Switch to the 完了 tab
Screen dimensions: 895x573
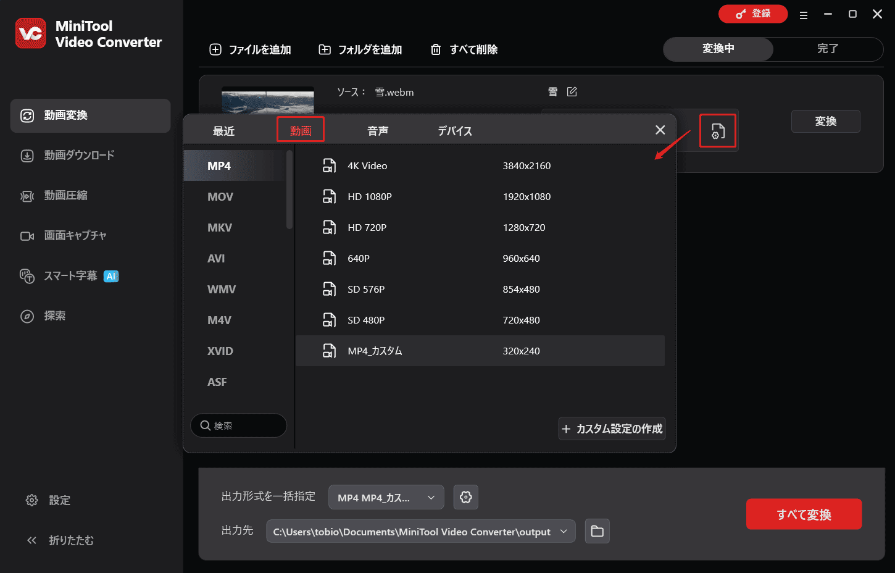[827, 49]
